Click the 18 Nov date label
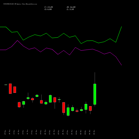Screen dimensions: 139x139 coord(36,132)
